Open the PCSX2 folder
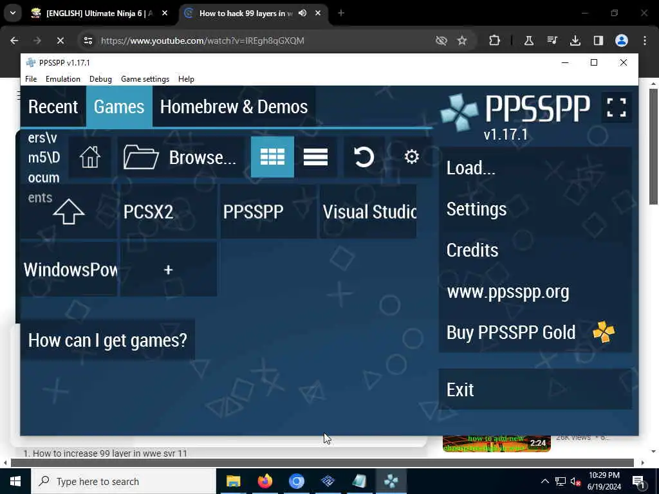 168,211
